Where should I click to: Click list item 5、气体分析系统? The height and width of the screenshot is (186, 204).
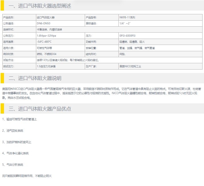pyautogui.click(x=13, y=165)
